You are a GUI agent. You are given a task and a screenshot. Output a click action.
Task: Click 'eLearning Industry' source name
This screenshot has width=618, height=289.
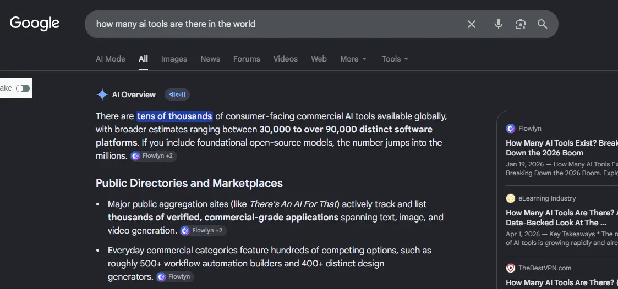click(x=547, y=198)
